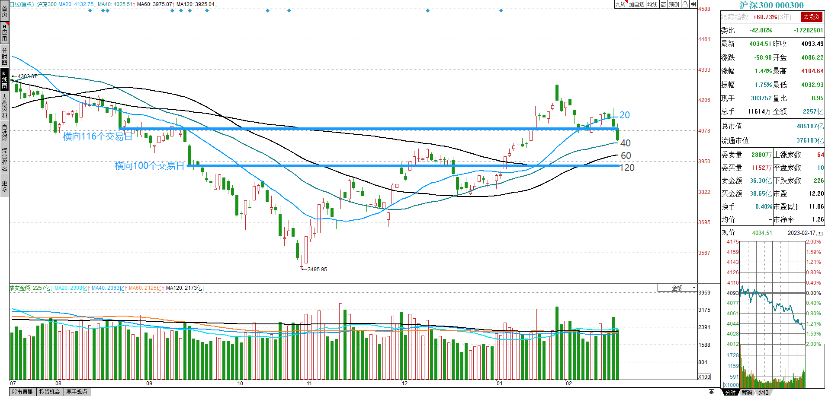Click the X1000 scale label in mini chart
The height and width of the screenshot is (396, 825).
[731, 385]
